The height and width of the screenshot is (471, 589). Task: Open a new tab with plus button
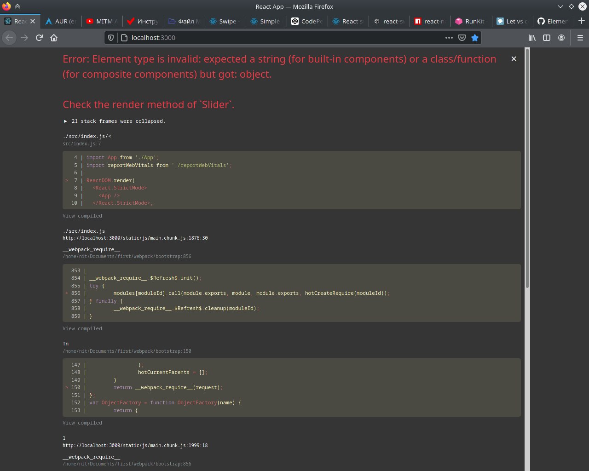pos(581,21)
